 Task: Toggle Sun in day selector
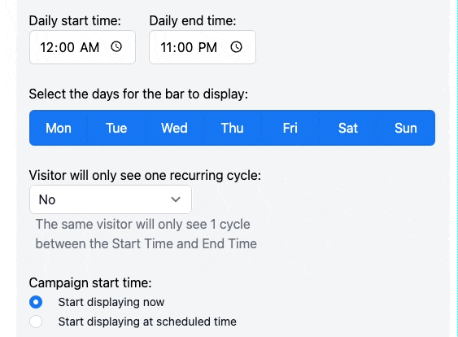(x=406, y=128)
